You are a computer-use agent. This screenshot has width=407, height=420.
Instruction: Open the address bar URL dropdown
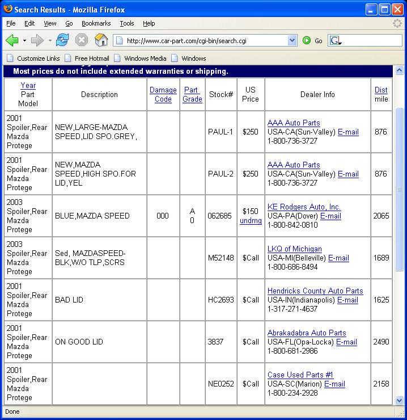click(x=292, y=40)
